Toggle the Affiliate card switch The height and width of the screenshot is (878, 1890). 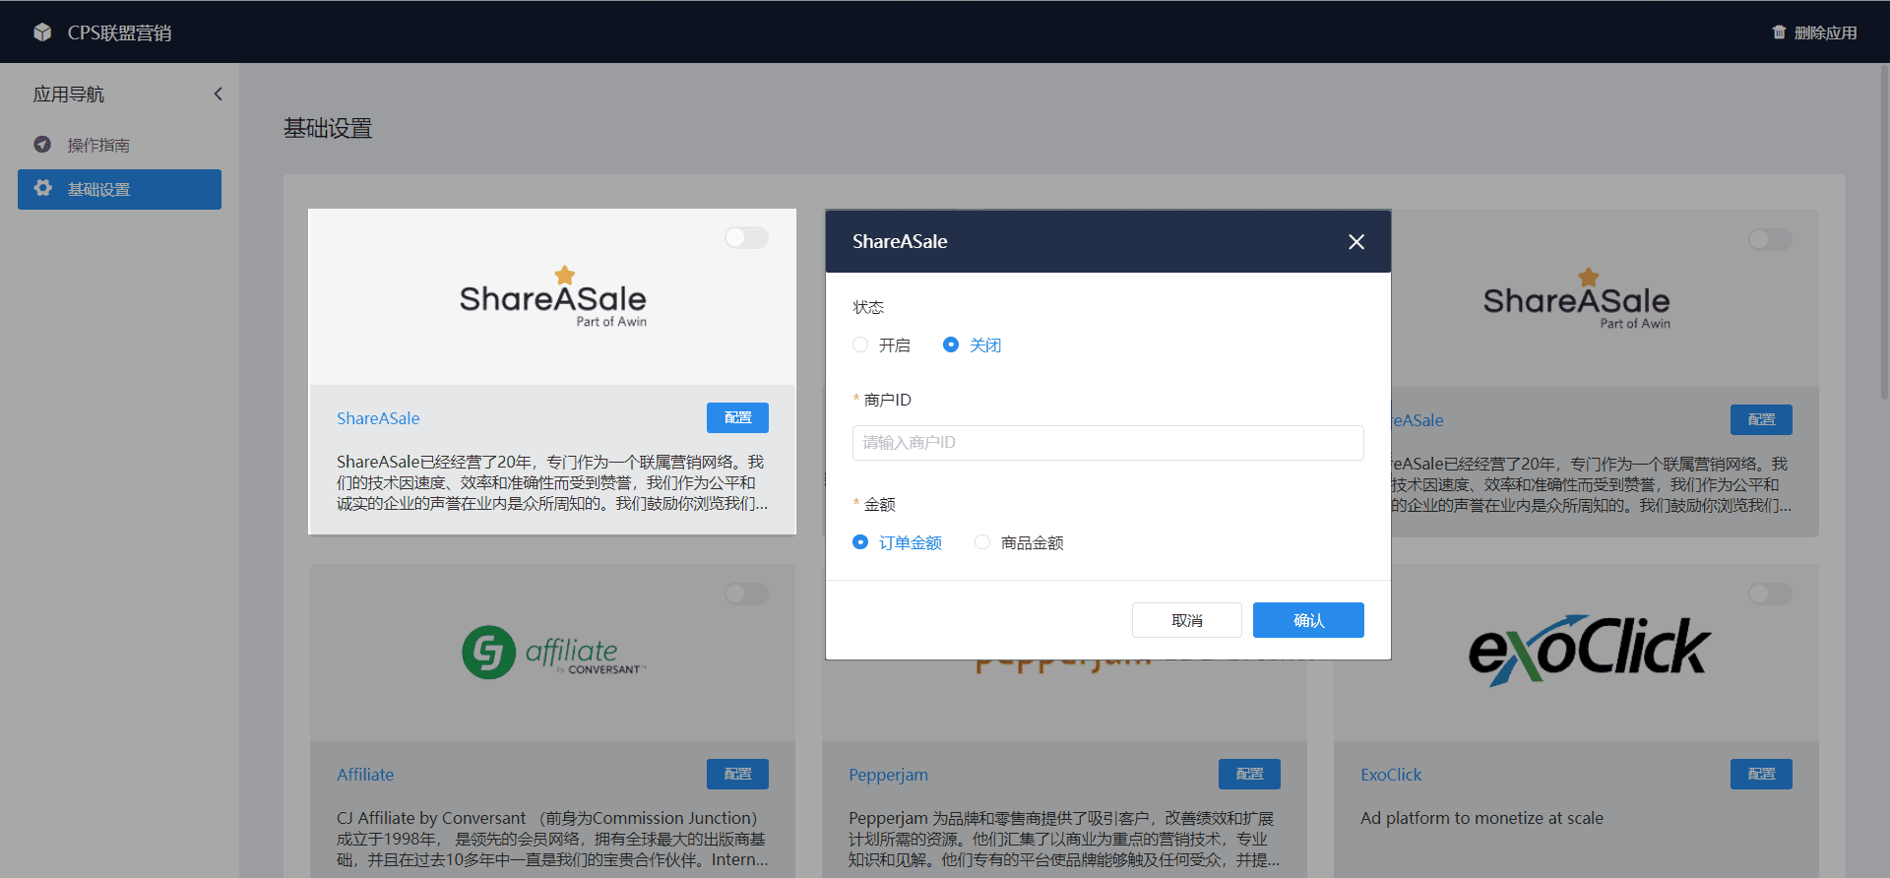[746, 594]
